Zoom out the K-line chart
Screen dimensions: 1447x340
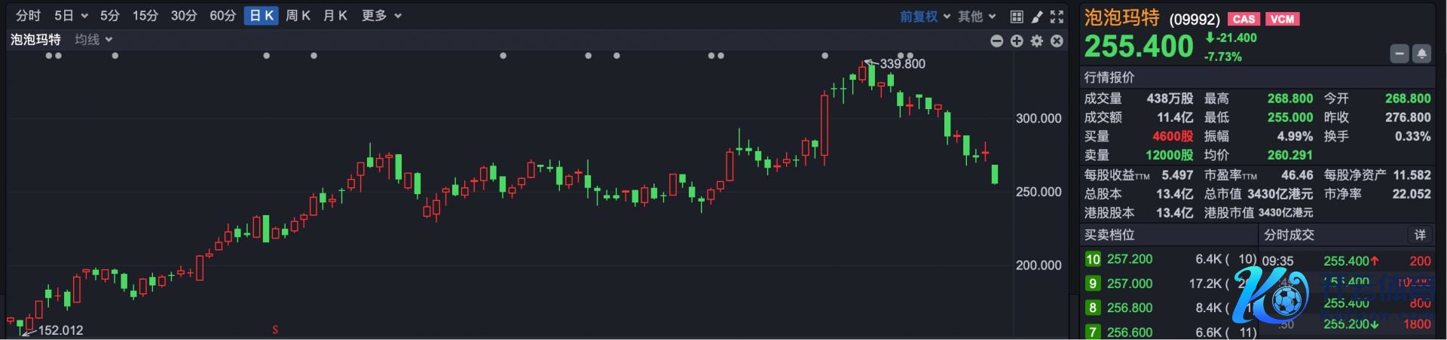(x=996, y=41)
